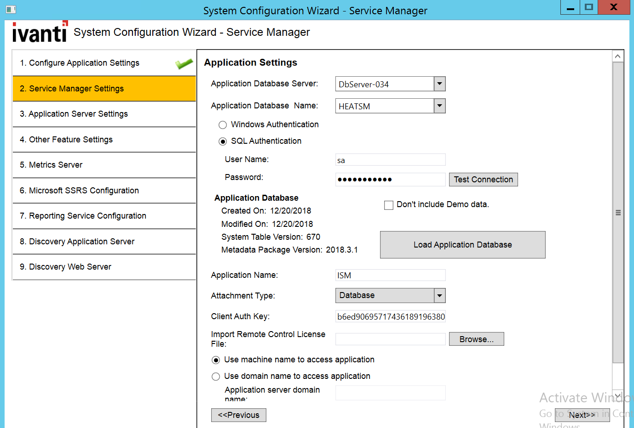Image resolution: width=634 pixels, height=428 pixels.
Task: Select the Windows Authentication radio button
Action: [x=222, y=124]
